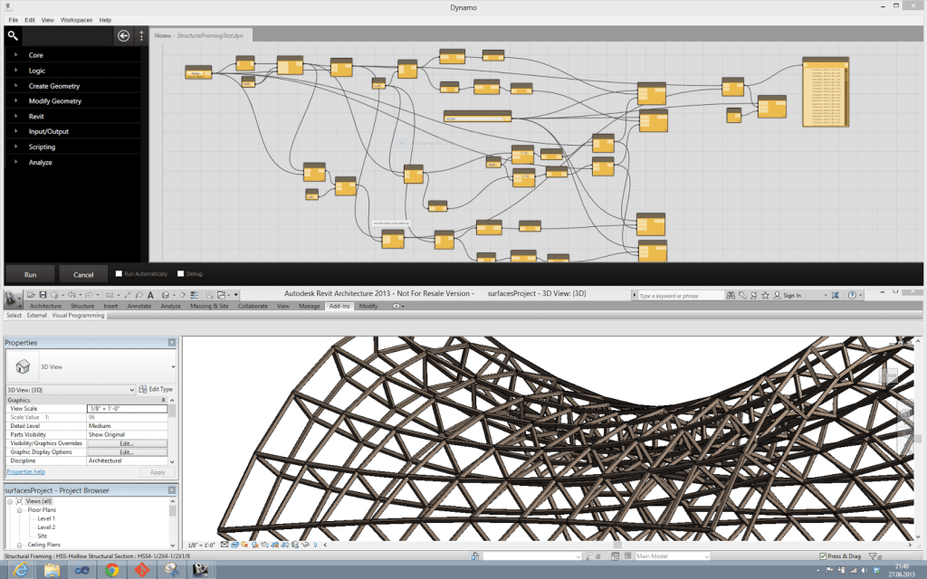Expand the Revit category in Dynamo library
The width and height of the screenshot is (927, 579).
16,116
